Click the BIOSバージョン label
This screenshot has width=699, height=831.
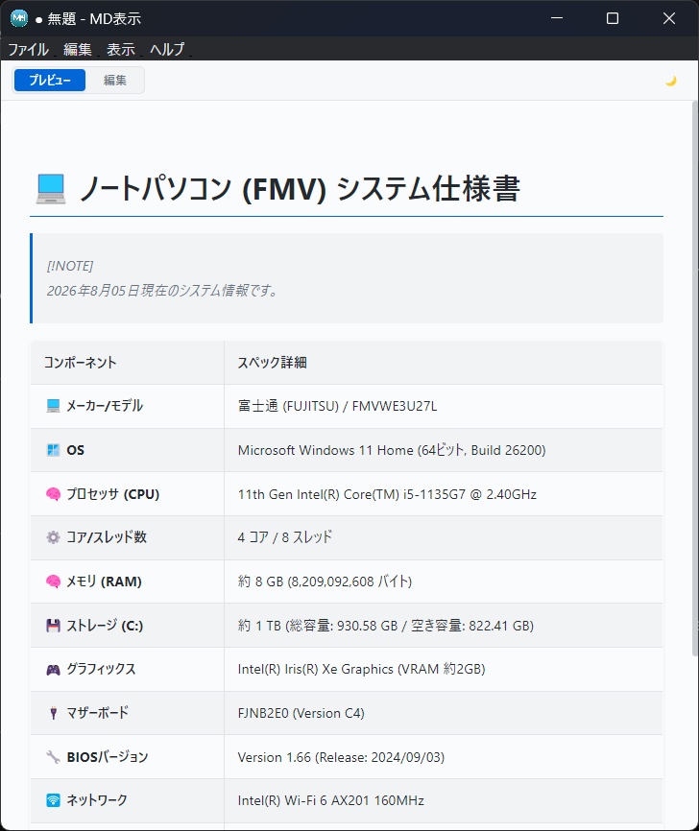coord(108,757)
